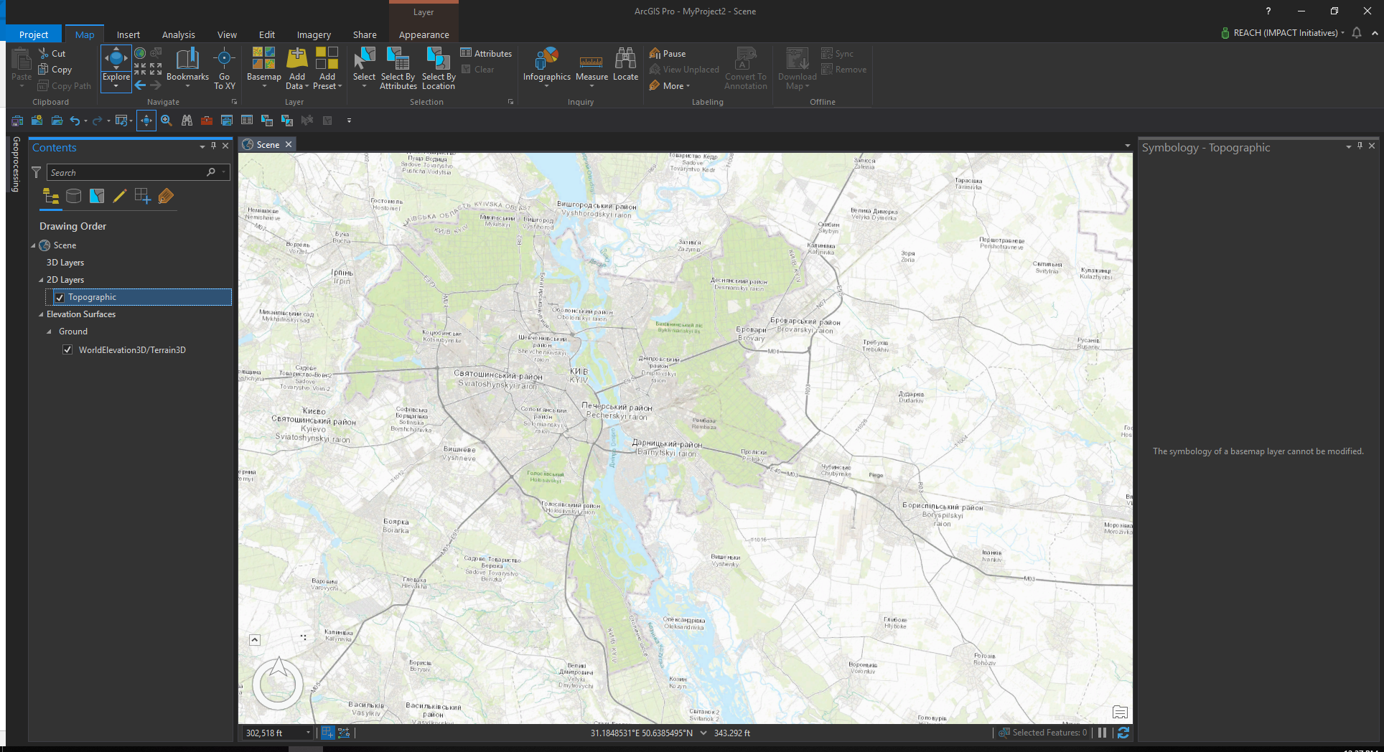Open the map scale dropdown
The image size is (1384, 752).
click(309, 733)
